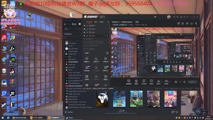This screenshot has height=120, width=213.
Task: Toggle visibility of the 文本 1 source
Action: (84, 32)
